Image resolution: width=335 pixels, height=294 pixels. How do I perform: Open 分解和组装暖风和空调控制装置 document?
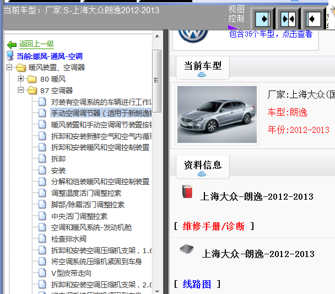click(x=100, y=181)
